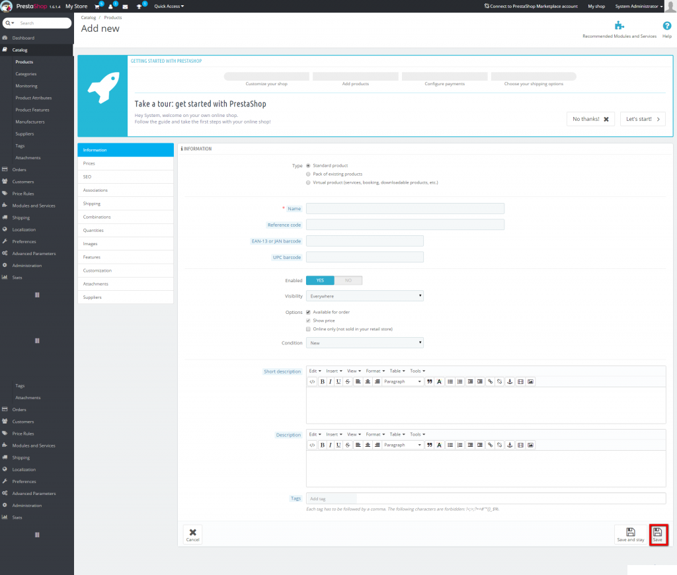Toggle Show price checkbox
Image resolution: width=677 pixels, height=575 pixels.
[x=308, y=321]
